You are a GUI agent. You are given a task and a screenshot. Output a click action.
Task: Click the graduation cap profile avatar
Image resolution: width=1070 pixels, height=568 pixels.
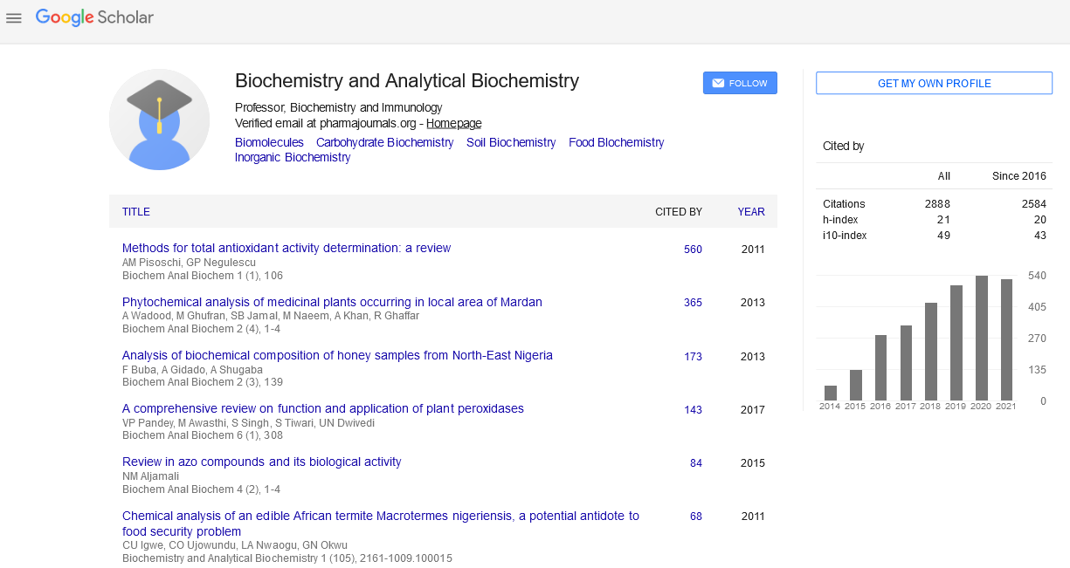tap(159, 120)
